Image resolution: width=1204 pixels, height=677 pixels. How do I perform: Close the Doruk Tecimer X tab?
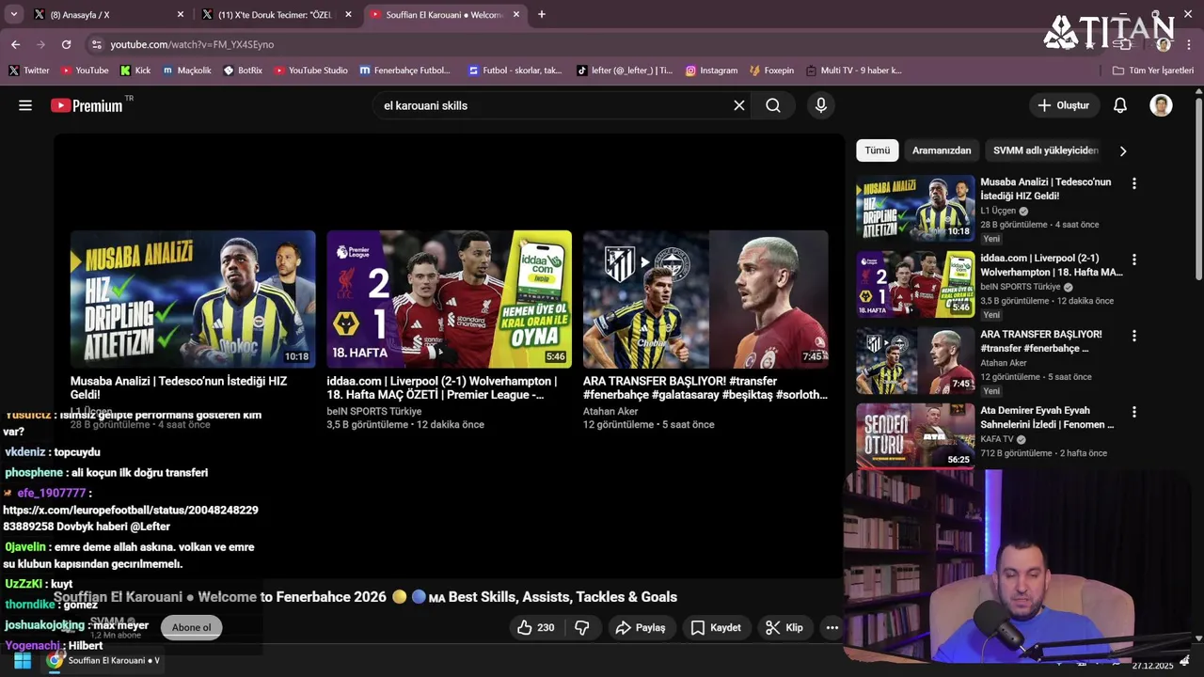pyautogui.click(x=348, y=14)
